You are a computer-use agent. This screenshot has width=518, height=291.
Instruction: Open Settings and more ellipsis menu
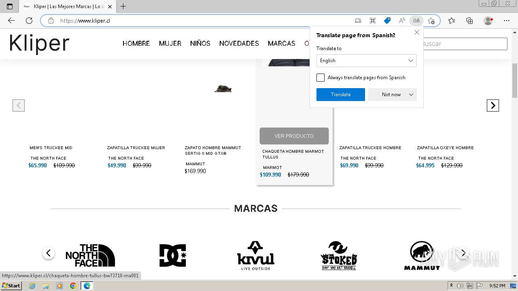tap(507, 21)
